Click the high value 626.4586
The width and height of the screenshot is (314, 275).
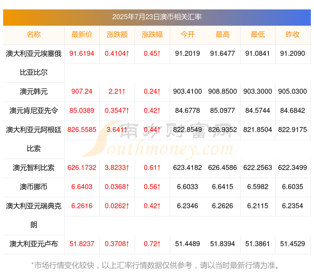(223, 167)
